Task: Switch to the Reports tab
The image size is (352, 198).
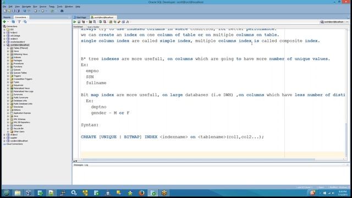Action: [x=7, y=17]
